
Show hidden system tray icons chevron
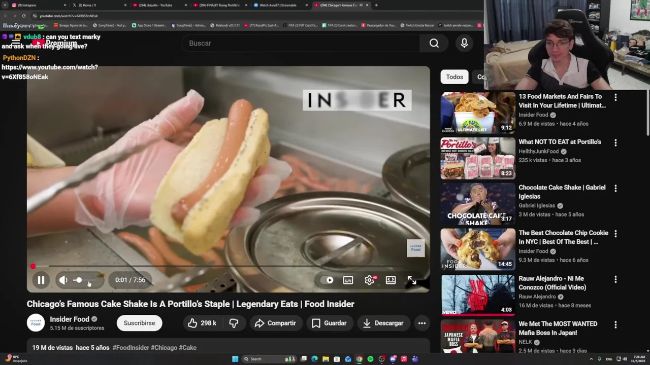pos(591,359)
